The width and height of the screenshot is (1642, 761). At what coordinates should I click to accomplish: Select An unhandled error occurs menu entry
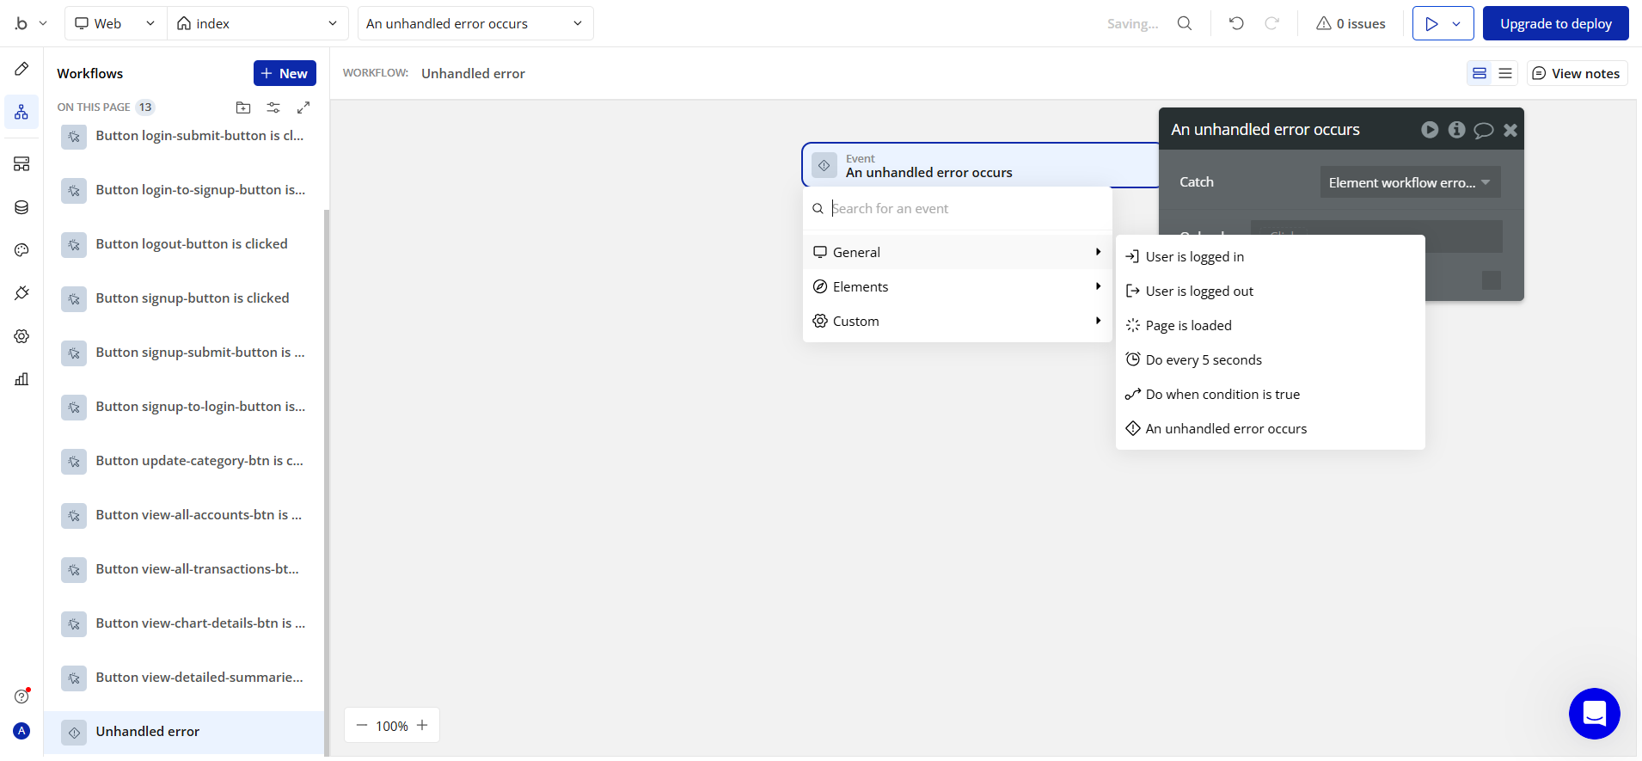pyautogui.click(x=1271, y=428)
